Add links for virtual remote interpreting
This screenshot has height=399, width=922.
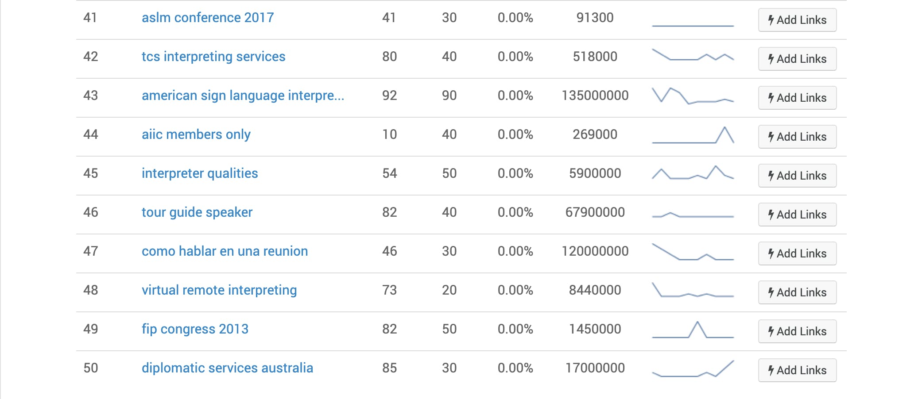[797, 292]
